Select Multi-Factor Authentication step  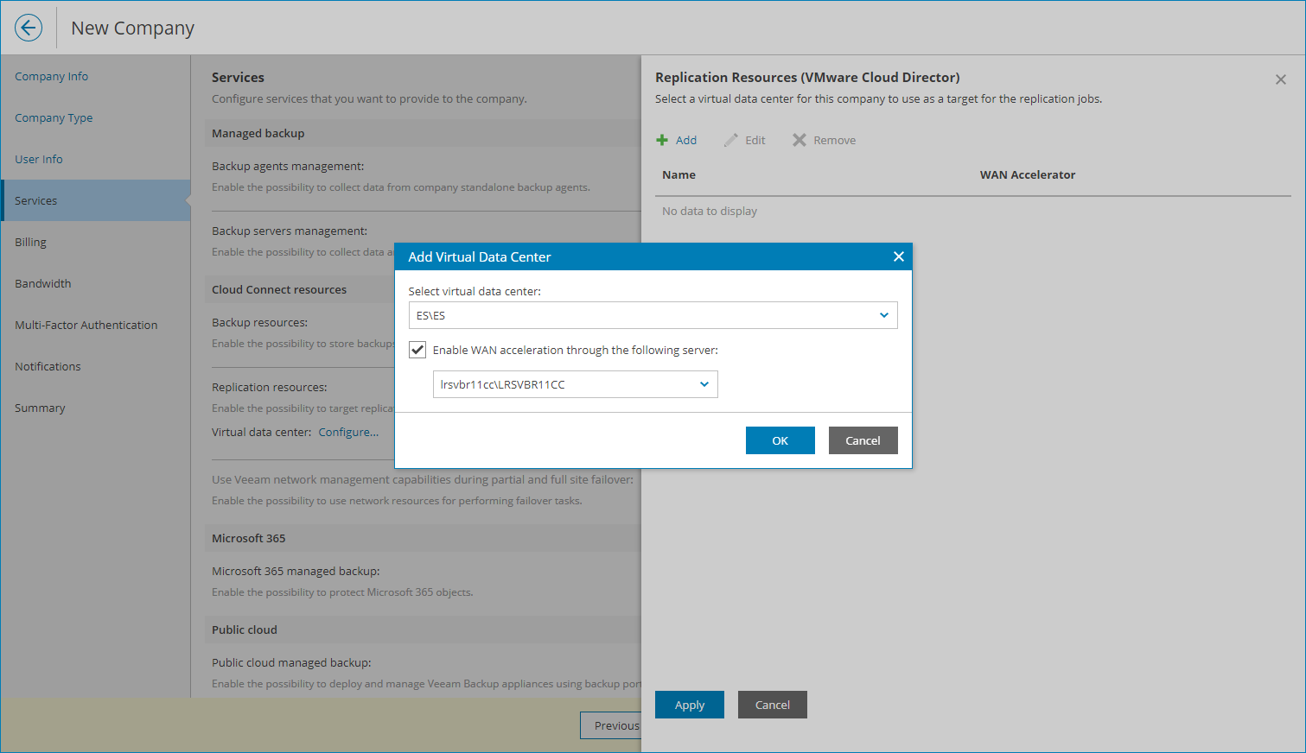point(86,325)
